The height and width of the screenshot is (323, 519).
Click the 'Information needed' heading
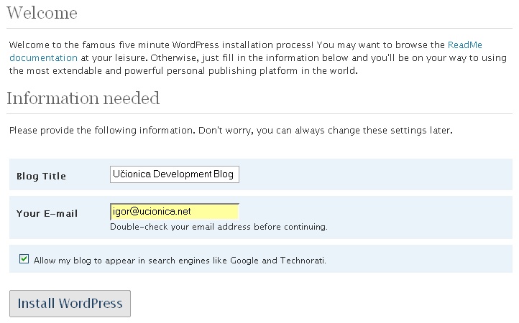click(x=83, y=98)
